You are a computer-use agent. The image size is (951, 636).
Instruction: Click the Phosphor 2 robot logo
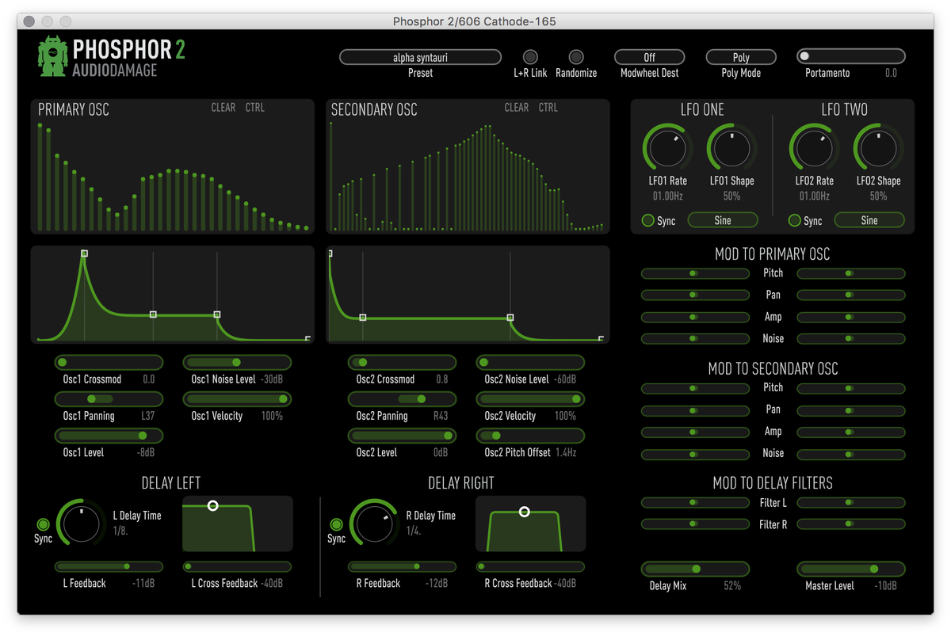pyautogui.click(x=52, y=56)
